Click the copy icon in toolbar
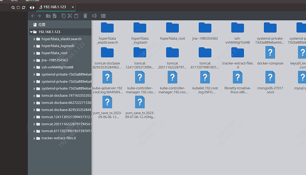 click(x=63, y=16)
